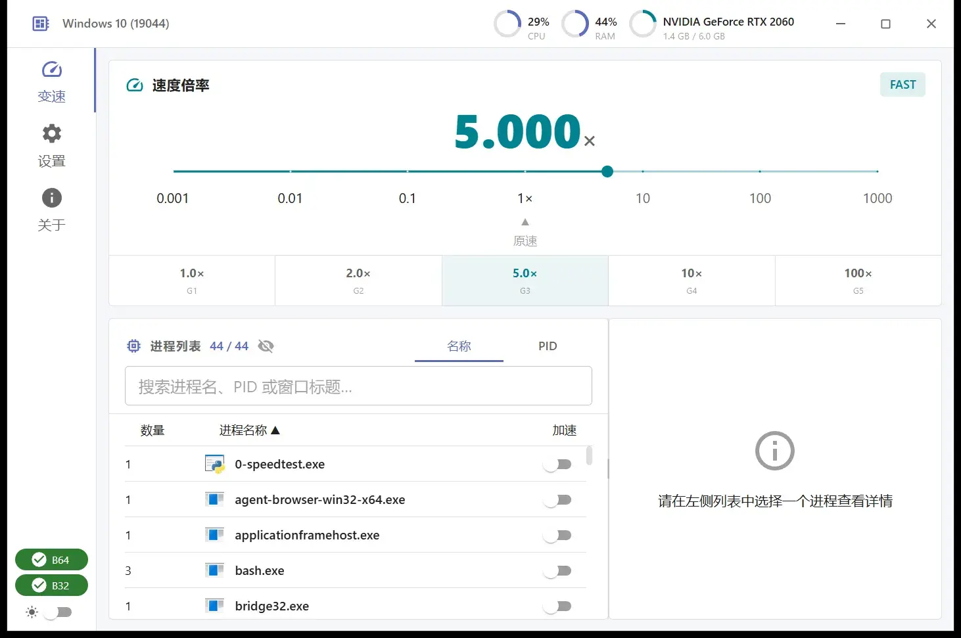Toggle hidden processes eye icon
The height and width of the screenshot is (638, 961).
click(266, 346)
